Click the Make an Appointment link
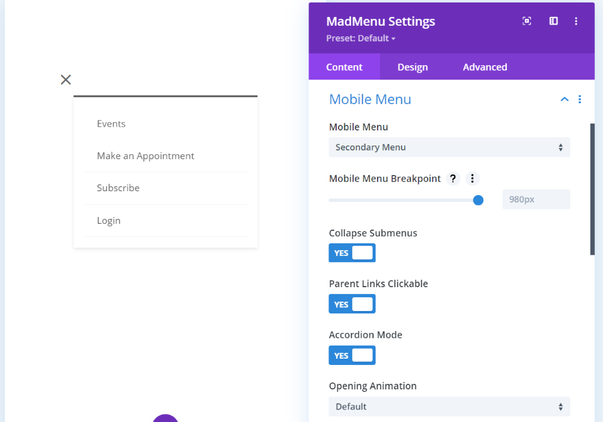This screenshot has width=603, height=422. [x=146, y=156]
